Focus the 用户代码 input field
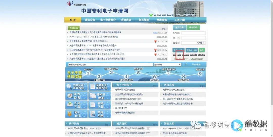Image resolution: width=273 pixels, height=137 pixels. pos(193,33)
